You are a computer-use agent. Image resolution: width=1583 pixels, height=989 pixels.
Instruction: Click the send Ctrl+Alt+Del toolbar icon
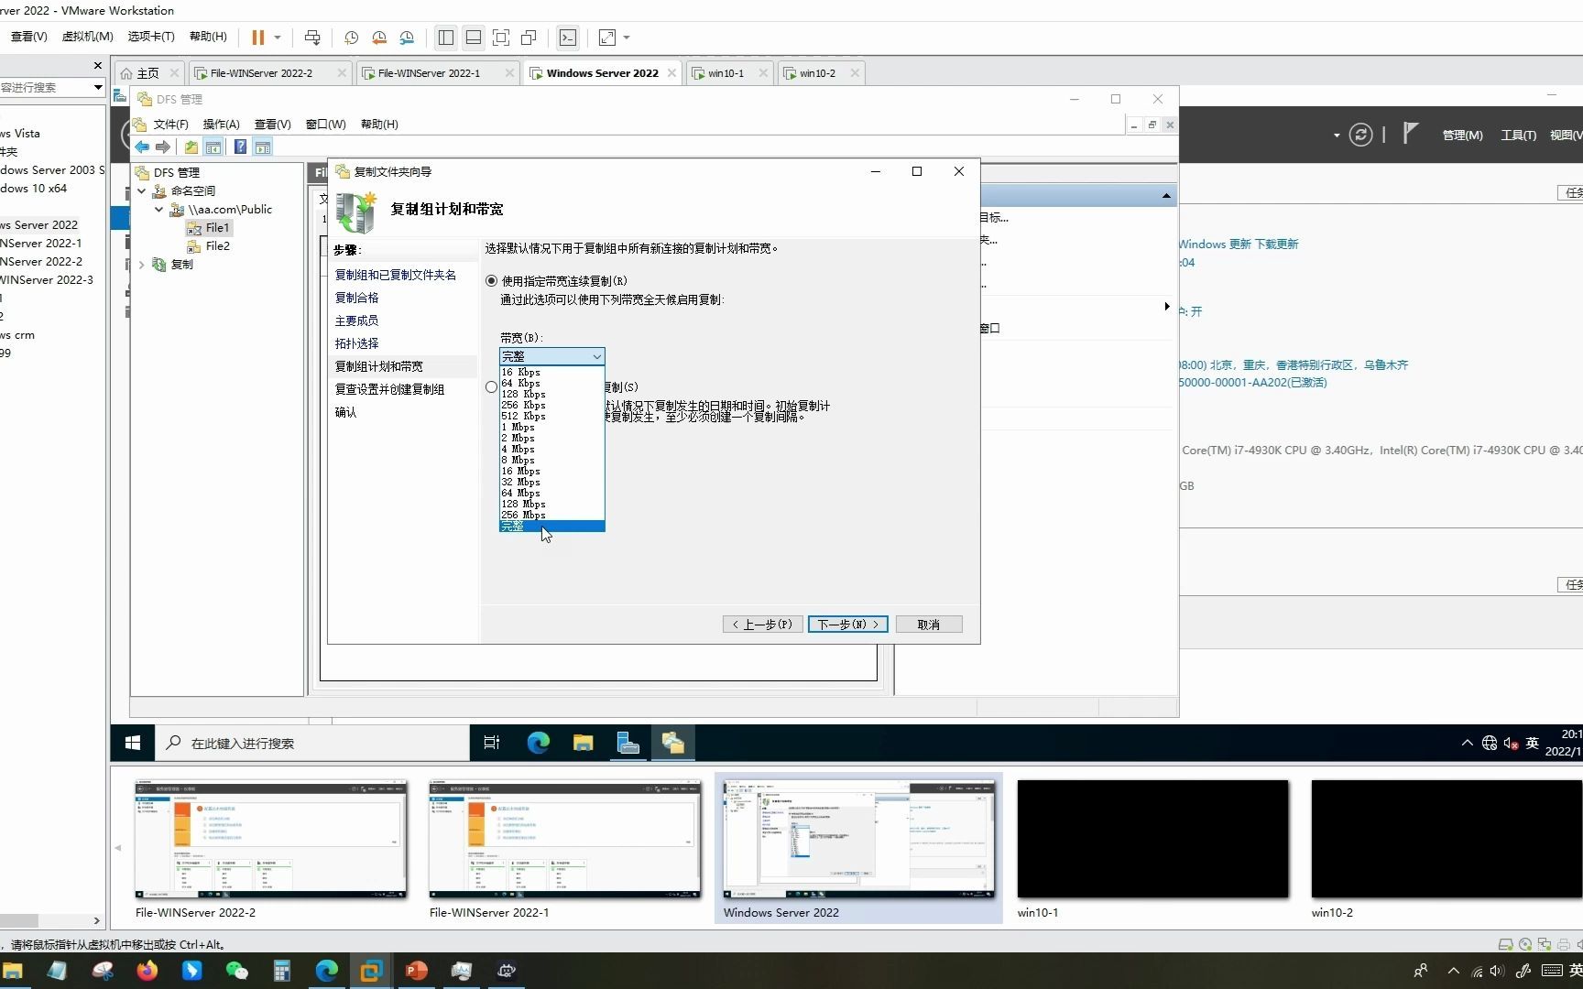click(312, 38)
